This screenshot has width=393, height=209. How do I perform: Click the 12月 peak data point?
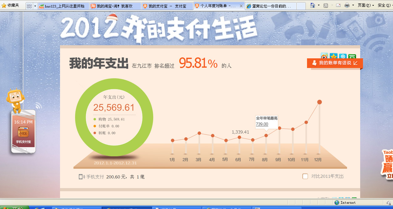pyautogui.click(x=320, y=102)
